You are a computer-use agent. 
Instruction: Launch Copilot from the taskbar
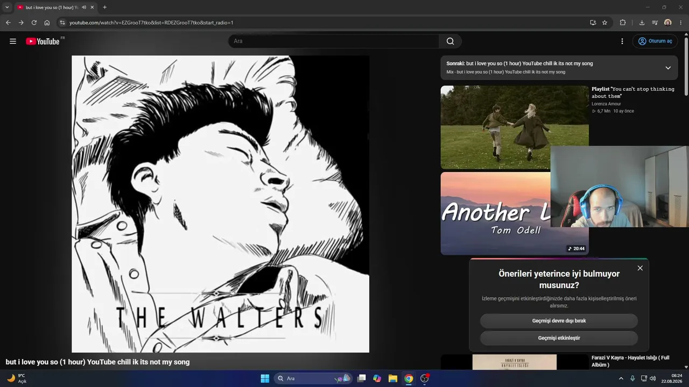tap(377, 378)
